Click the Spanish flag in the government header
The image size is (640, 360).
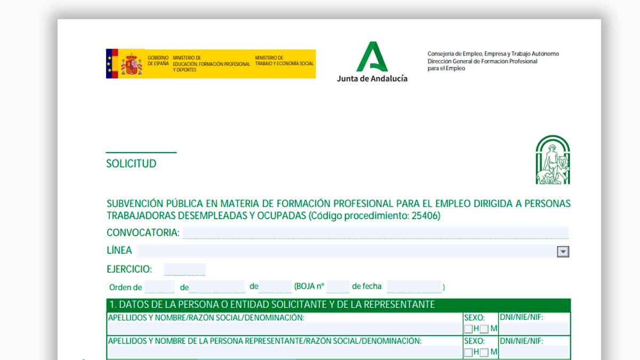coord(112,63)
